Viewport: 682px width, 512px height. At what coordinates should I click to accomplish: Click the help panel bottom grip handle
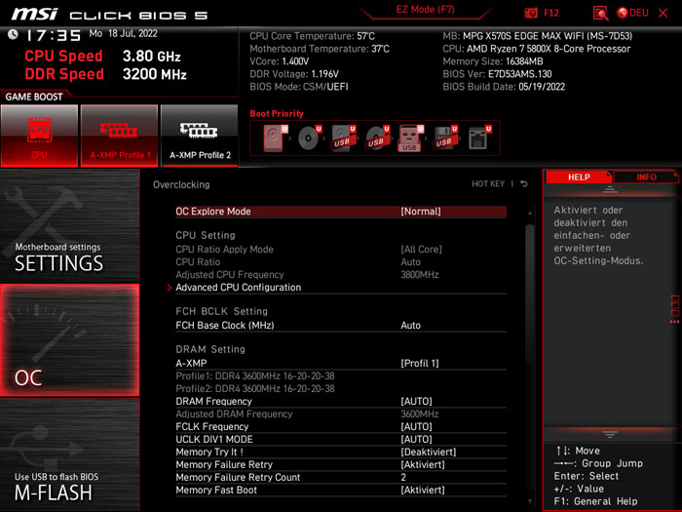[x=610, y=434]
